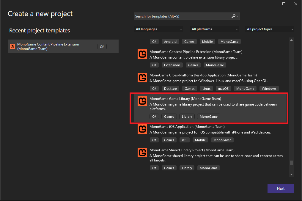This screenshot has width=302, height=201.
Task: Click the Games tag in Content Pipeline Extension row
Action: [193, 65]
